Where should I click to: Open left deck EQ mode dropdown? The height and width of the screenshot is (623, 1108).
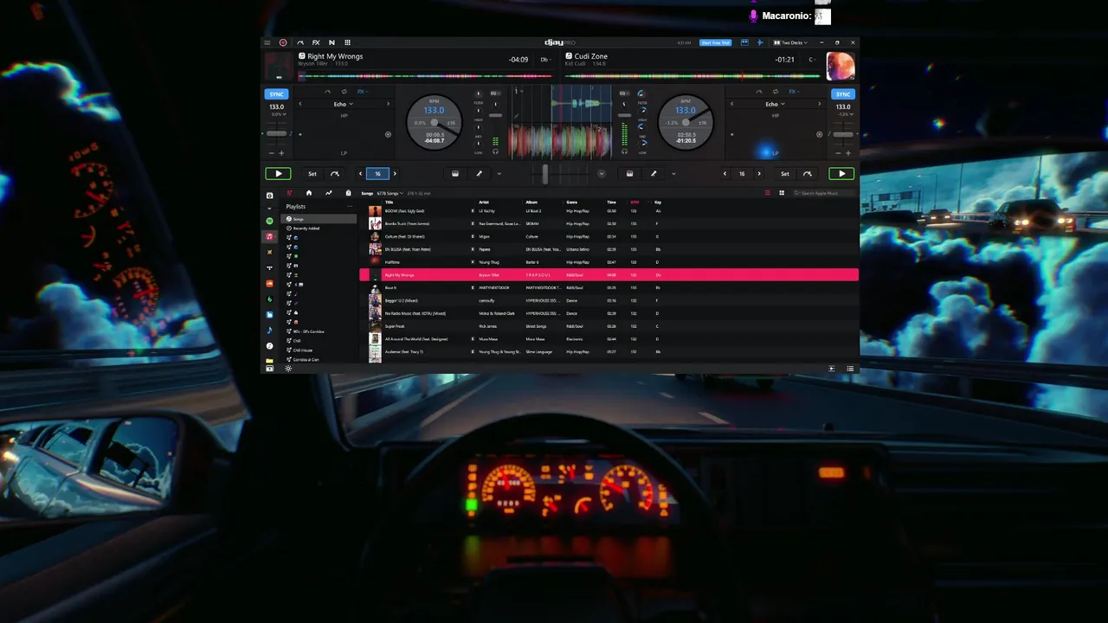[495, 93]
